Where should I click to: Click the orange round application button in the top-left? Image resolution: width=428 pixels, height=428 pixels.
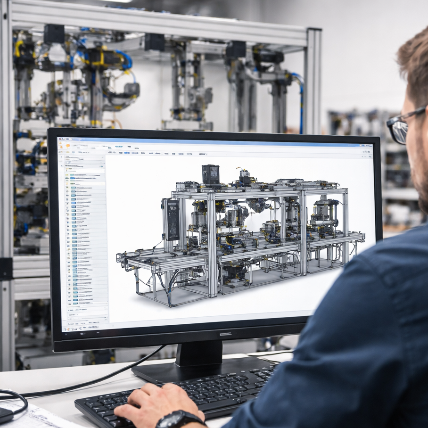pos(67,146)
